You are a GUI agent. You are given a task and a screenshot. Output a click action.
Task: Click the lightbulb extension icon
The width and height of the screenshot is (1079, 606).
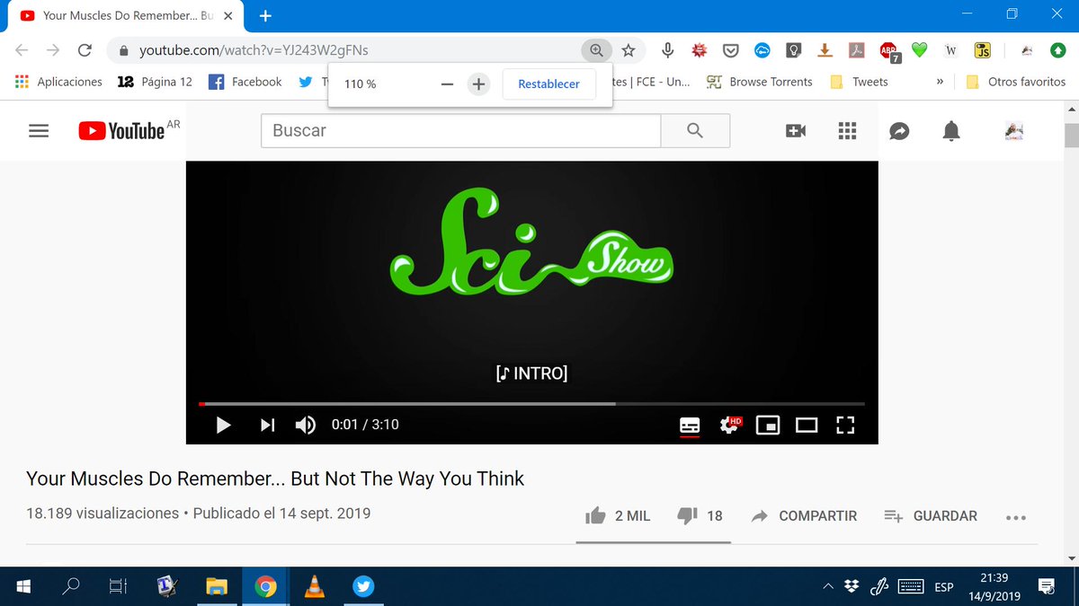[x=793, y=50]
